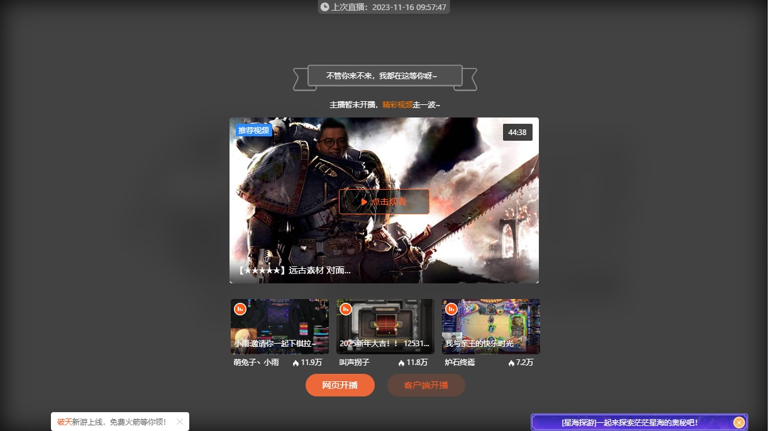Viewport: 769px width, 431px height.
Task: Select streamer name 萌兔子、小雨
Action: (x=256, y=363)
